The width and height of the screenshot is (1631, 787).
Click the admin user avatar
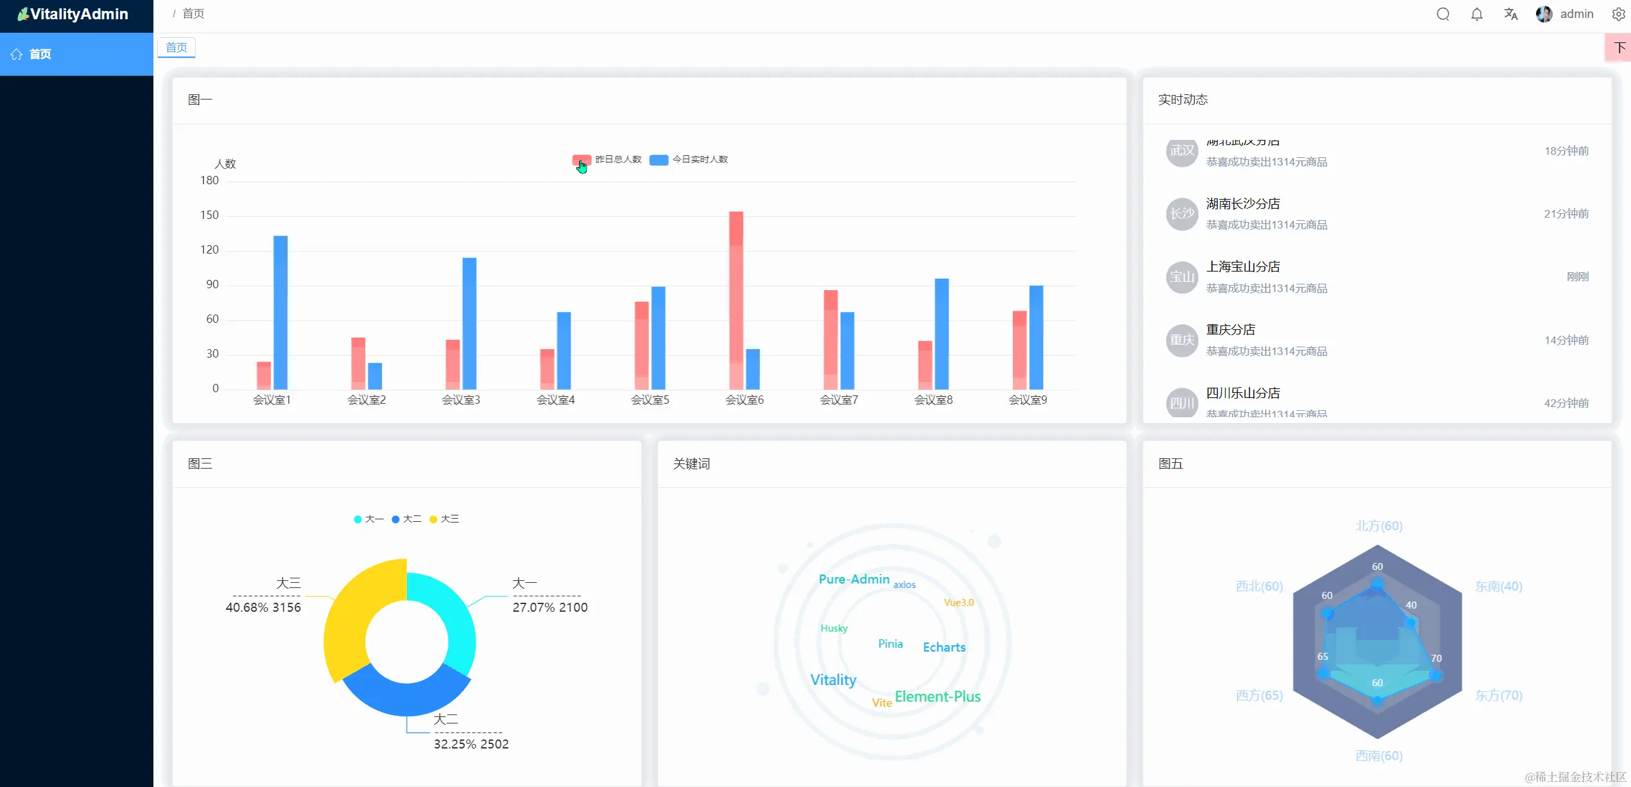(x=1544, y=14)
